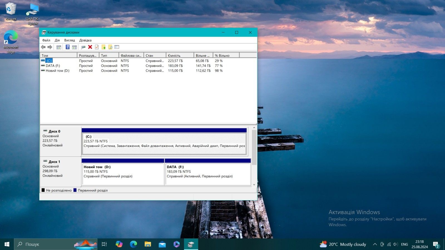
Task: Click the drive icon left of the red X
Action: click(x=83, y=47)
